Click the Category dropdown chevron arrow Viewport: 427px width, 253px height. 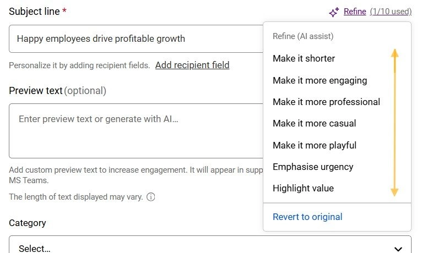398,248
